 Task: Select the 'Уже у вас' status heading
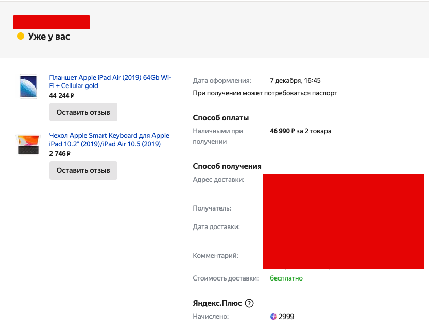point(49,37)
